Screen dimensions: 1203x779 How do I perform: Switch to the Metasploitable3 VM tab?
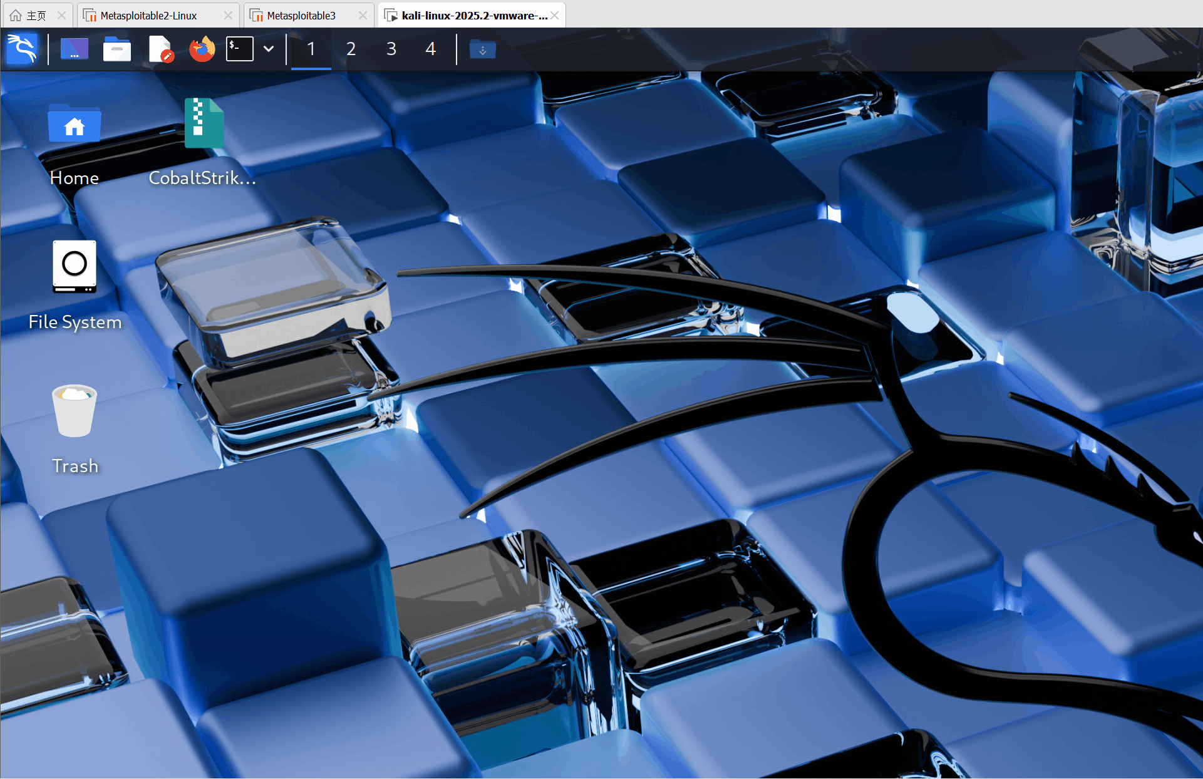click(x=301, y=16)
